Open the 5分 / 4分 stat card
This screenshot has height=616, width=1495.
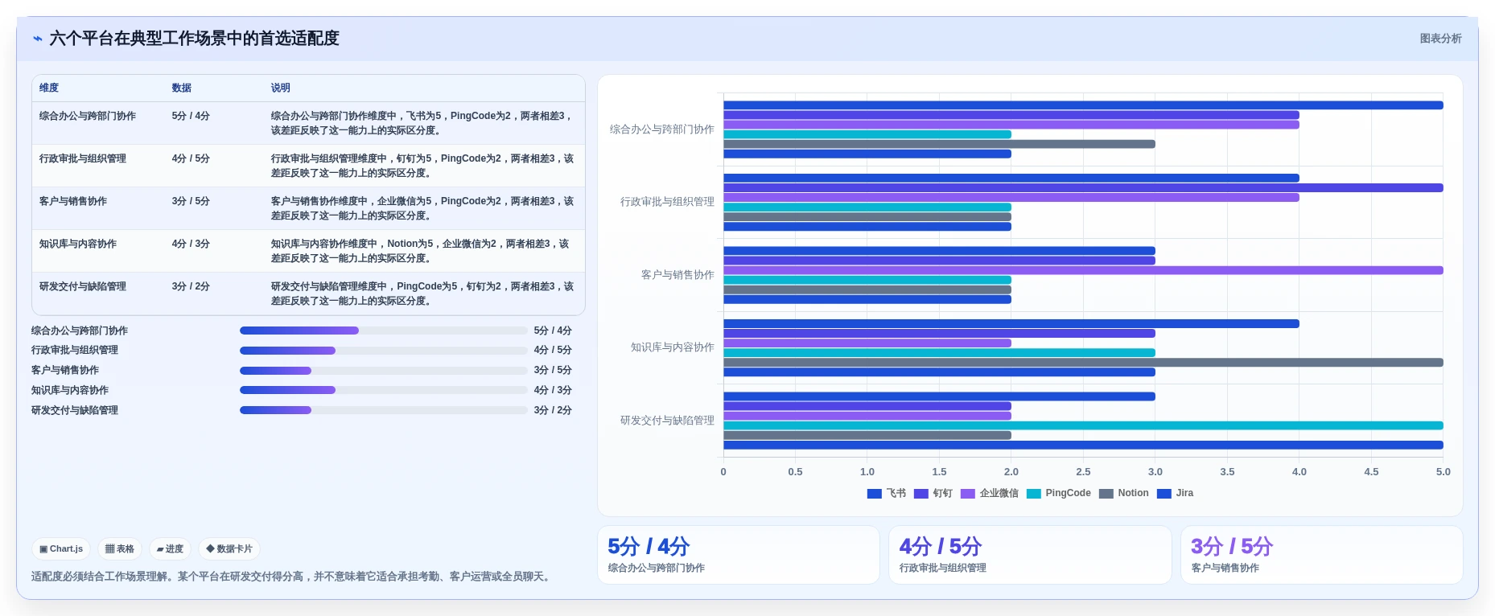pyautogui.click(x=739, y=555)
